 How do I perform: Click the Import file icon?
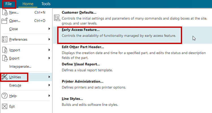pyautogui.click(x=5, y=50)
